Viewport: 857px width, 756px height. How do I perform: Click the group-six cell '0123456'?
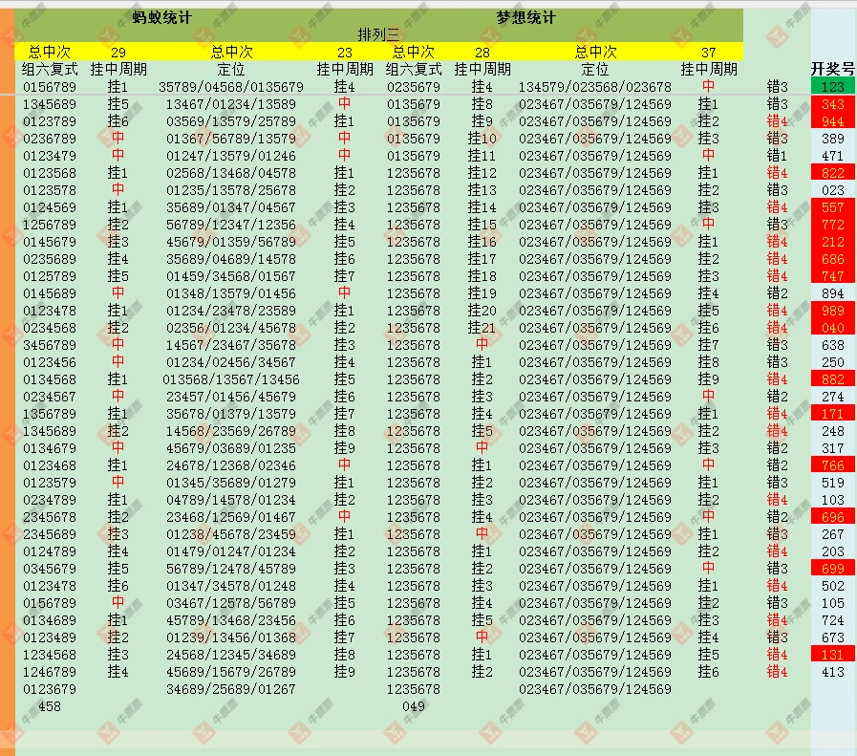(x=49, y=362)
